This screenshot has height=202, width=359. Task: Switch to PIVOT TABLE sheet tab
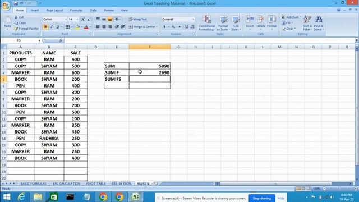(x=95, y=183)
